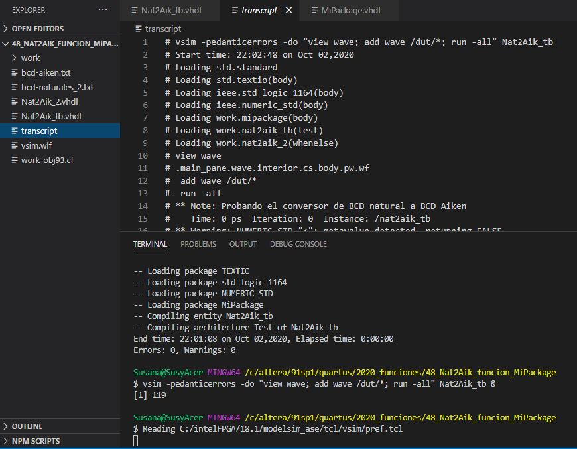The width and height of the screenshot is (577, 449).
Task: Focus the terminal prompt cursor
Action: (136, 441)
